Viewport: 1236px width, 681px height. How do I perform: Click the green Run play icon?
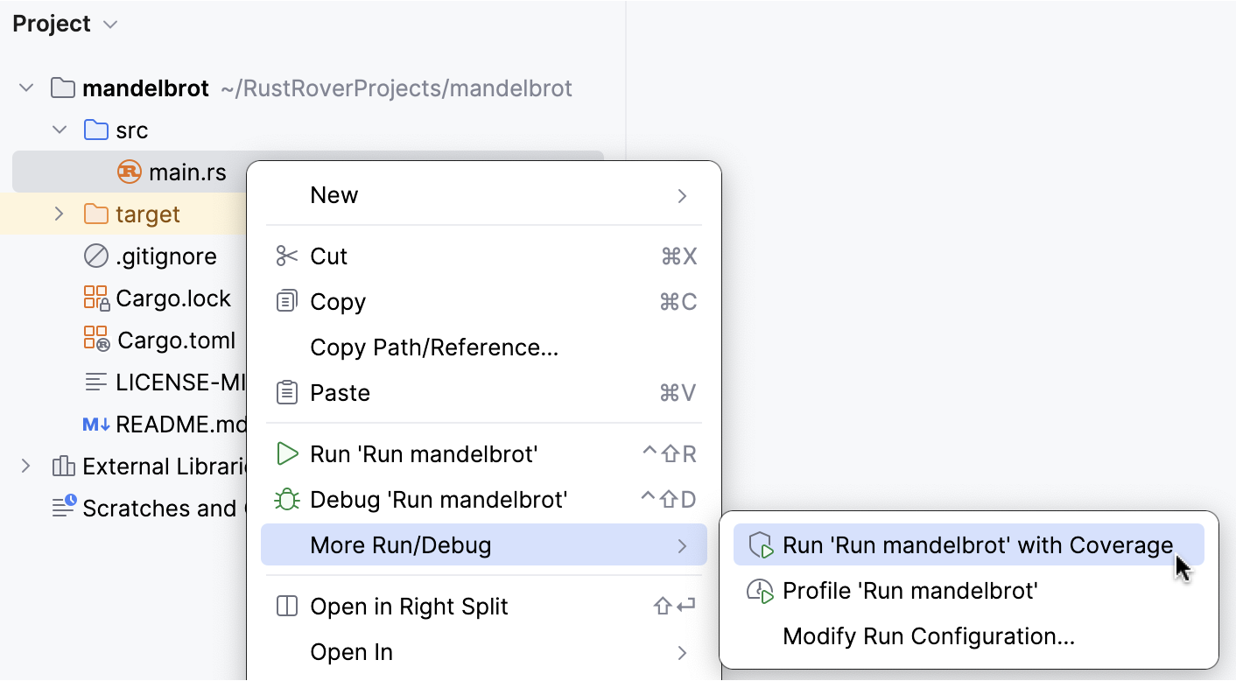click(x=287, y=453)
